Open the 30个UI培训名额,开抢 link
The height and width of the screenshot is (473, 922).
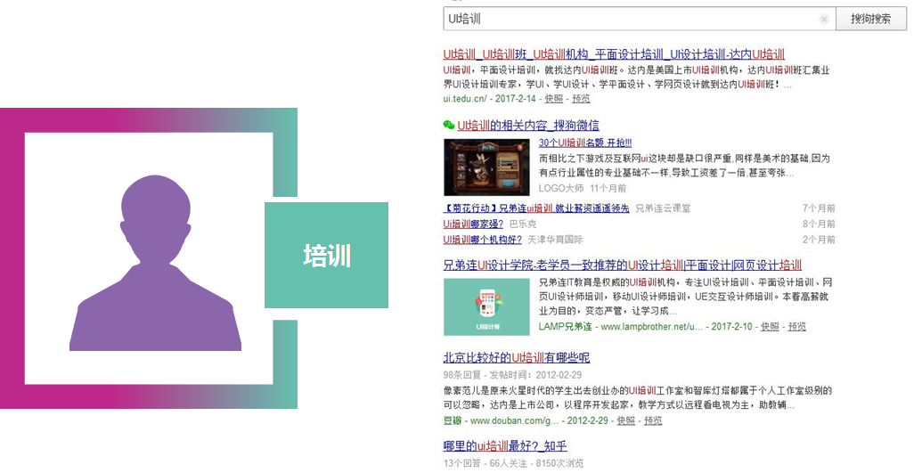tap(585, 143)
